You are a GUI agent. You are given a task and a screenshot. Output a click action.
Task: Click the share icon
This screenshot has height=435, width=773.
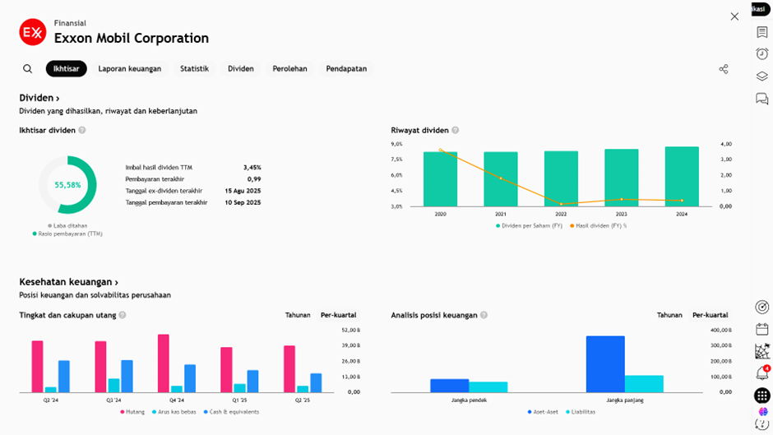tap(724, 69)
